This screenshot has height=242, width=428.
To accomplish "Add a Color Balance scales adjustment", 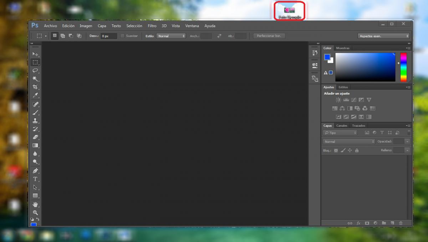I will [x=342, y=108].
